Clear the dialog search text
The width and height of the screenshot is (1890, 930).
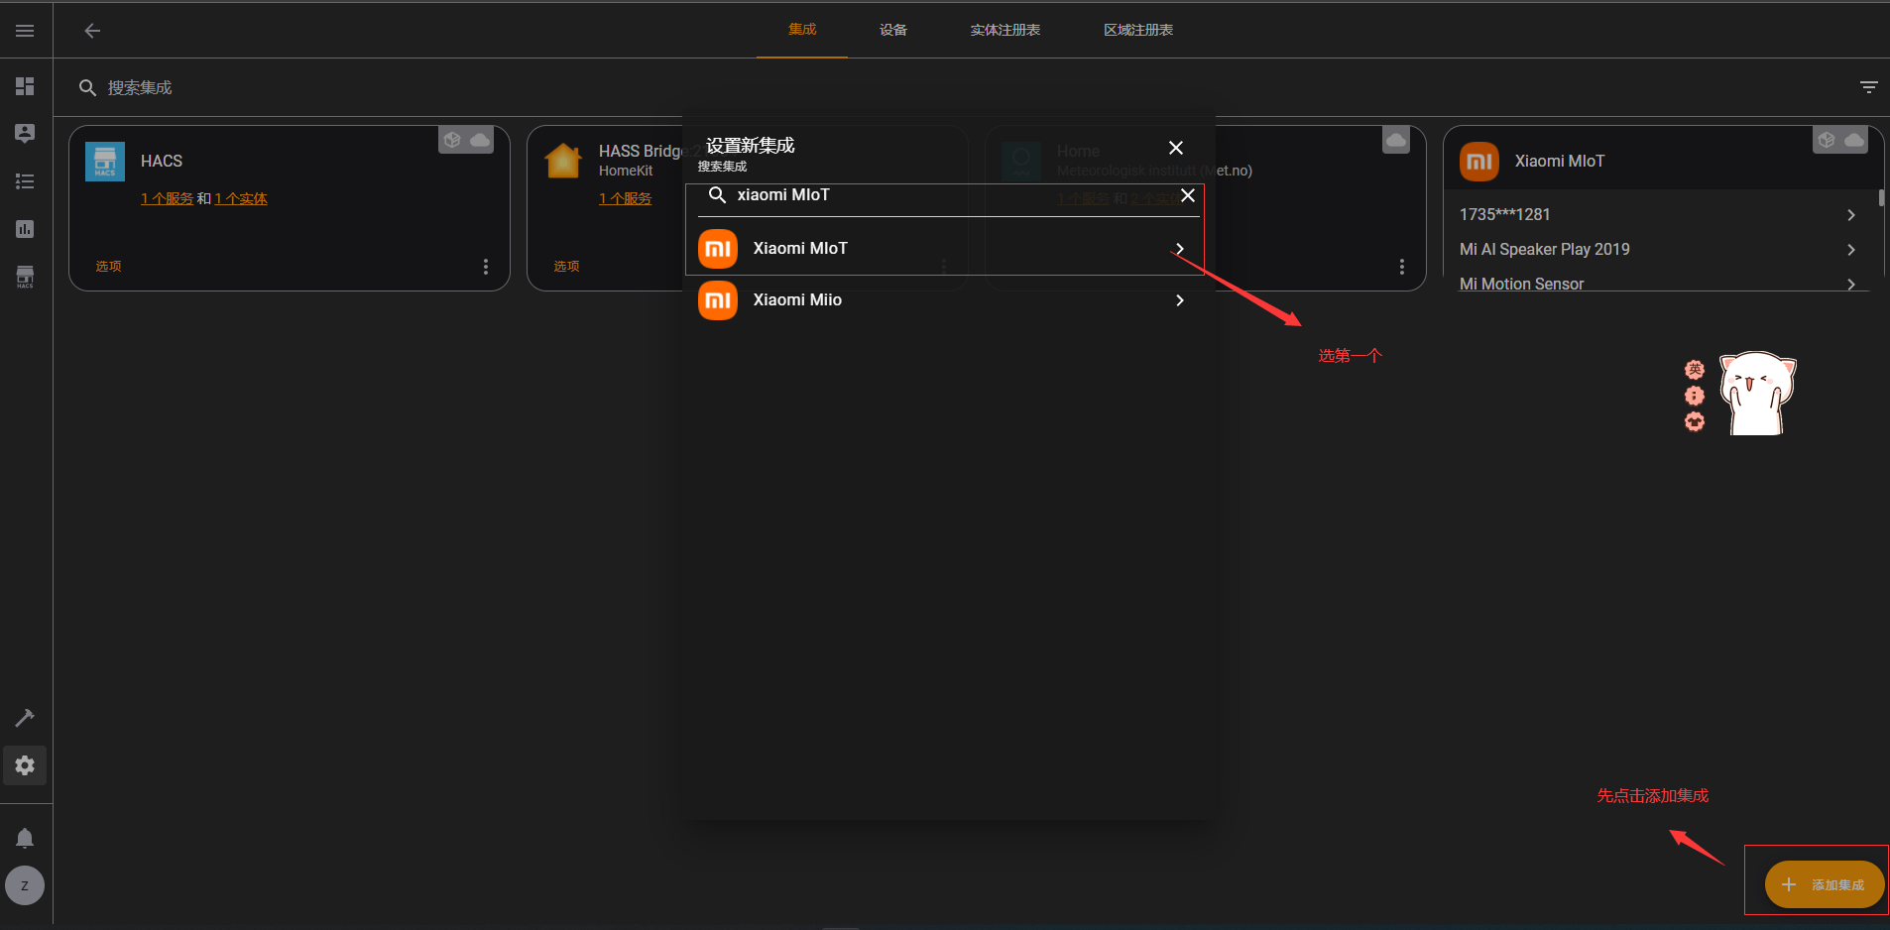[x=1188, y=195]
